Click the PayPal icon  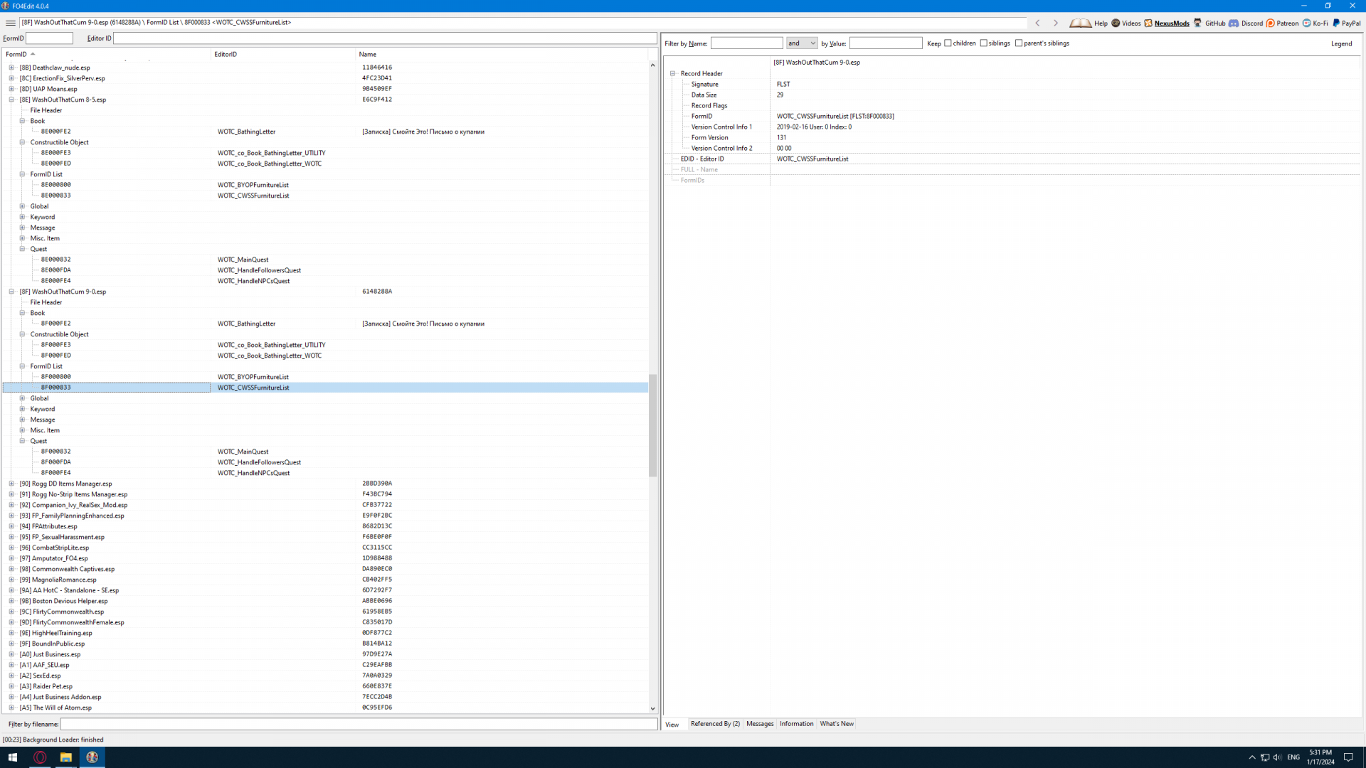pyautogui.click(x=1336, y=23)
